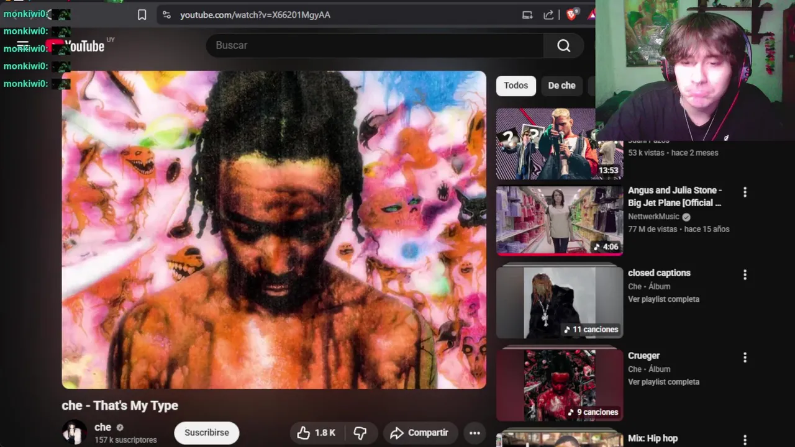This screenshot has height=447, width=795.
Task: Open options menu for Crueger
Action: pos(745,358)
